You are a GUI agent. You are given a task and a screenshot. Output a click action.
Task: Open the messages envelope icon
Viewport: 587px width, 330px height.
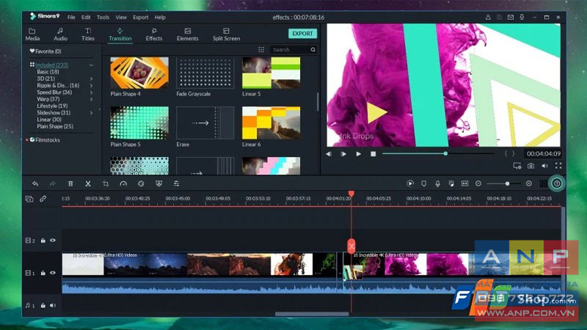coord(510,17)
